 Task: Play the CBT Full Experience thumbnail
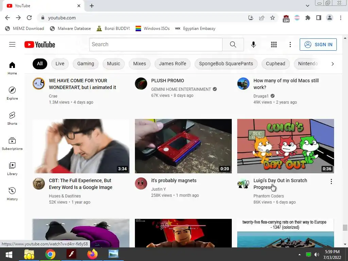[x=81, y=146]
